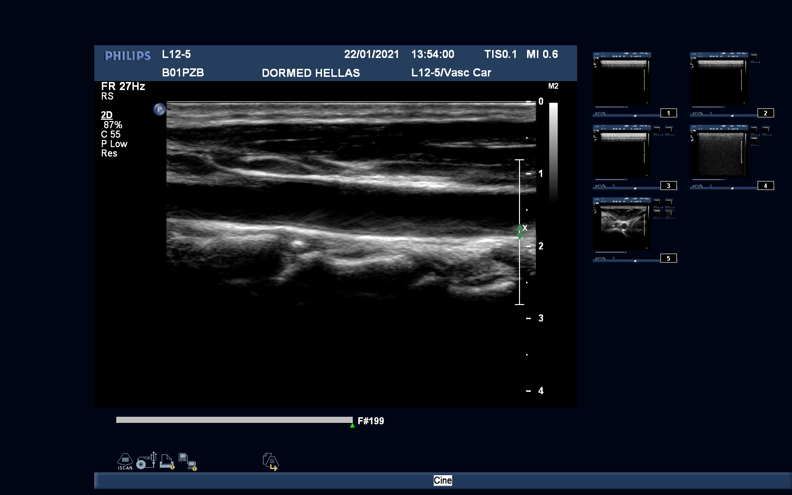Screen dimensions: 792x495
Task: Click the grayscale map bar
Action: [553, 151]
